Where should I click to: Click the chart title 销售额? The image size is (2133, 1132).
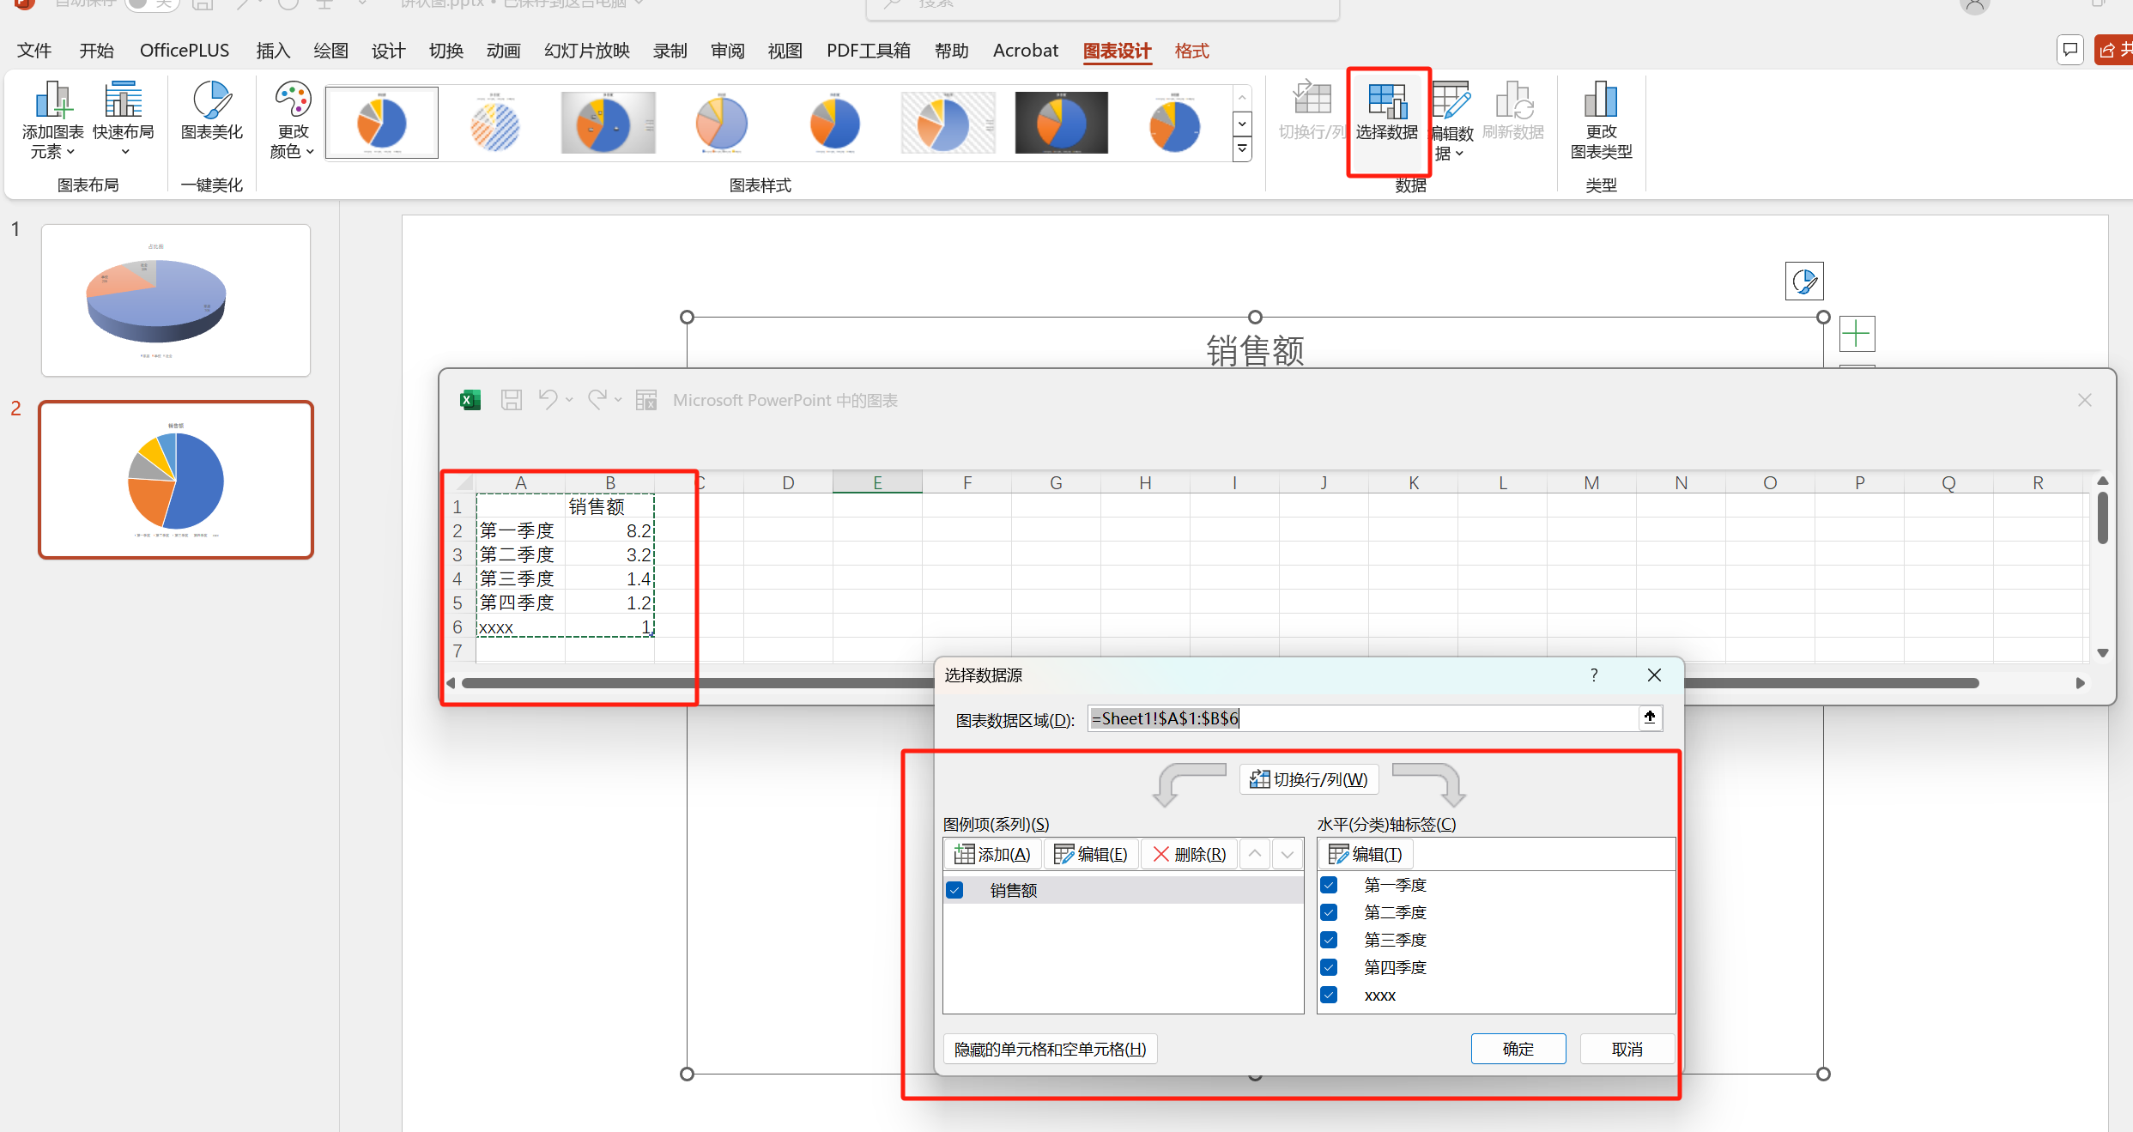(x=1255, y=350)
